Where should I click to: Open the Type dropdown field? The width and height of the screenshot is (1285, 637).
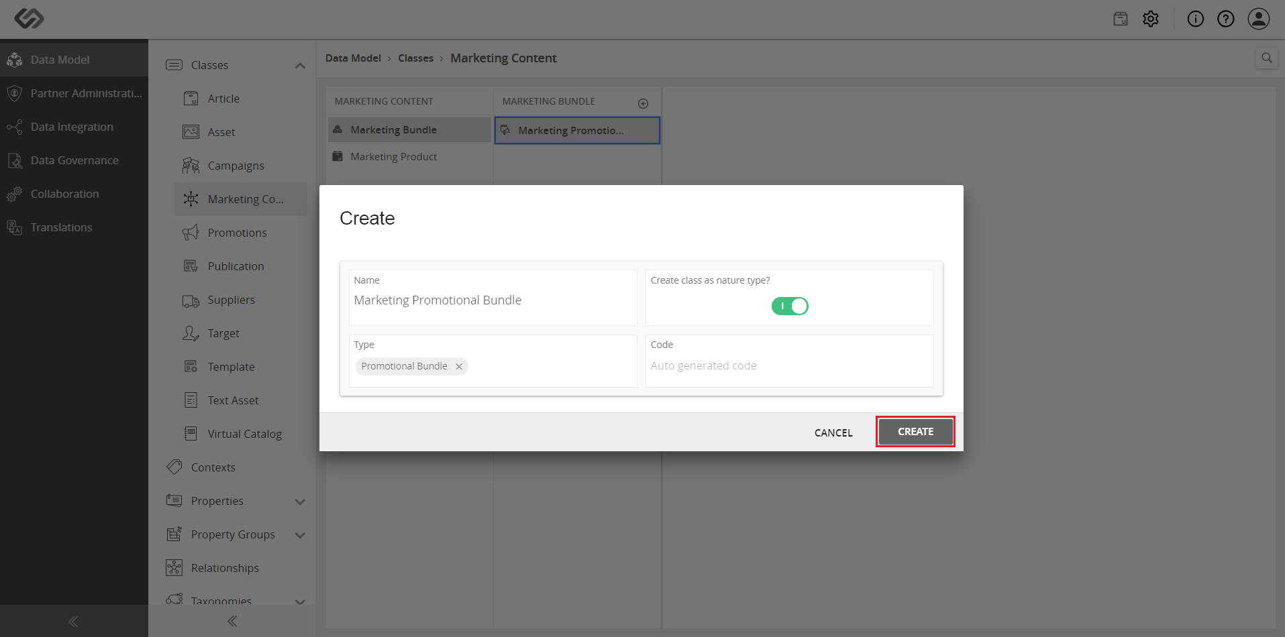click(x=493, y=361)
